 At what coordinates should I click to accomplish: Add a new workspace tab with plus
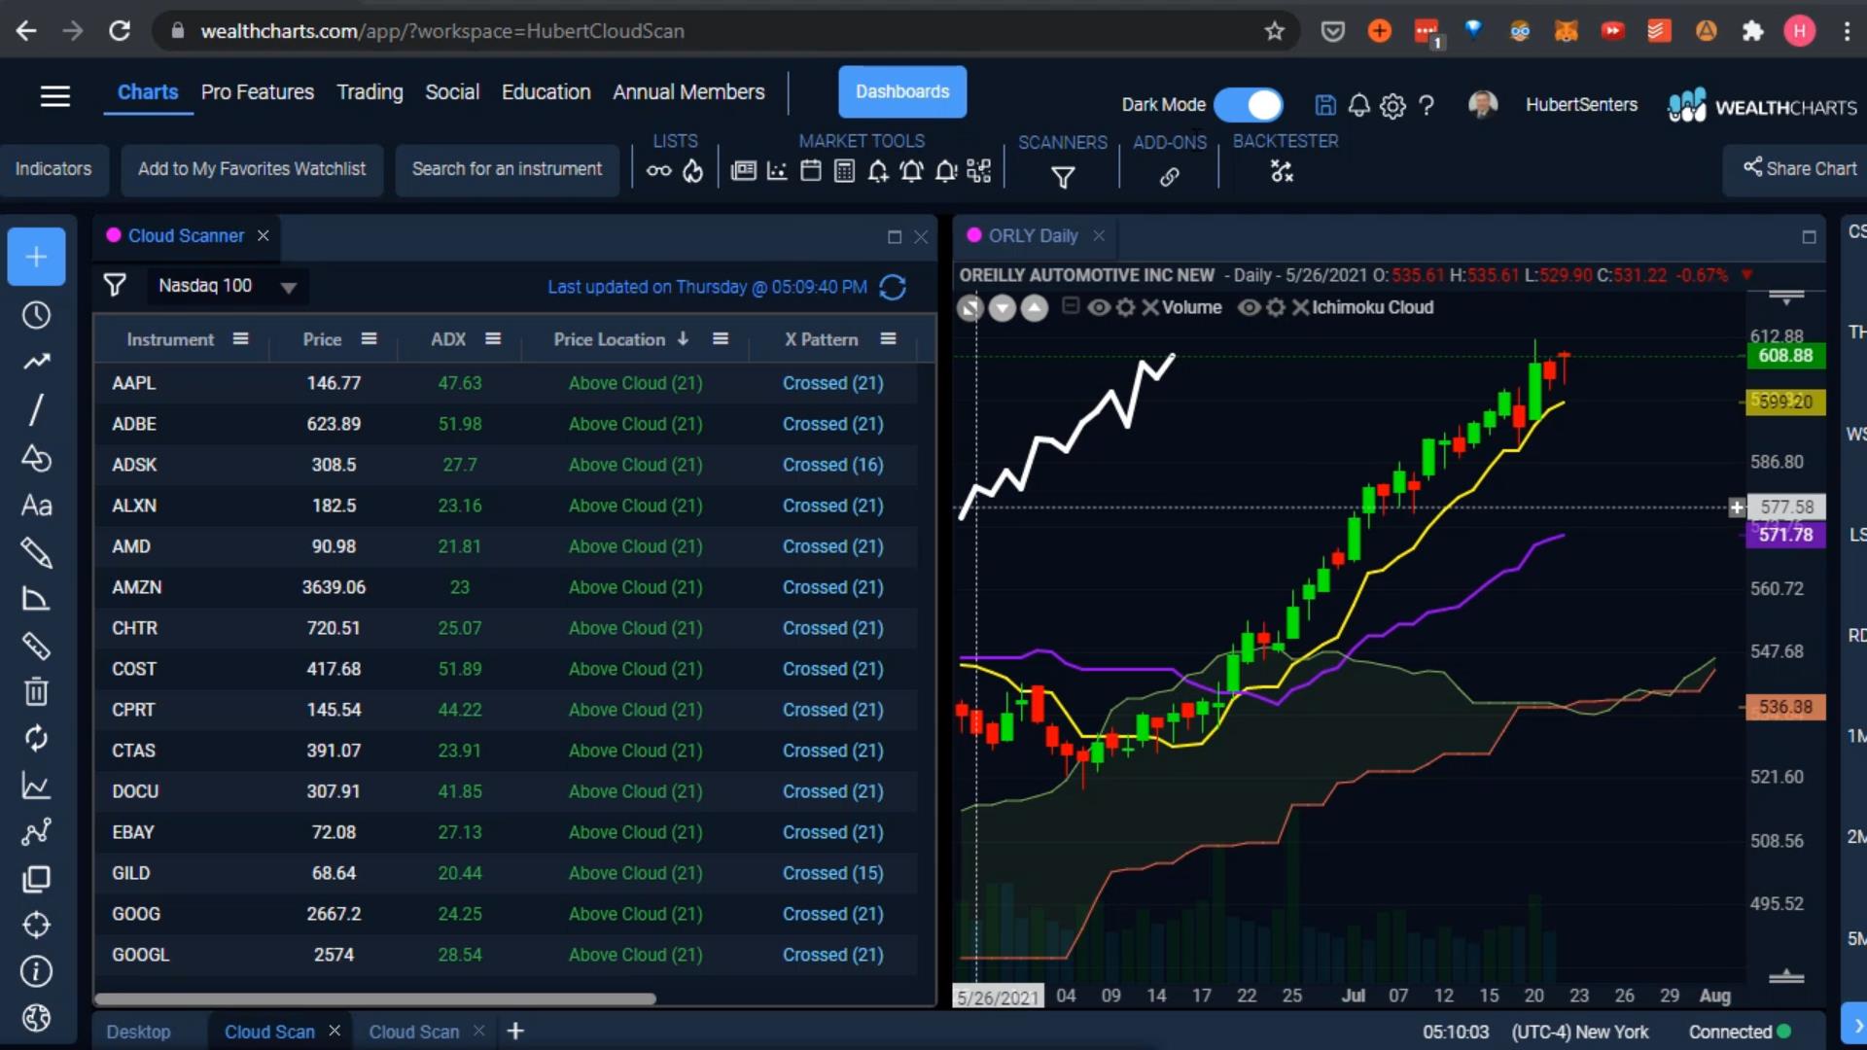click(515, 1031)
